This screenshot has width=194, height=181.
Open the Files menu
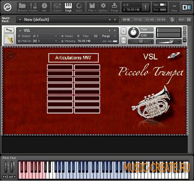point(92,7)
